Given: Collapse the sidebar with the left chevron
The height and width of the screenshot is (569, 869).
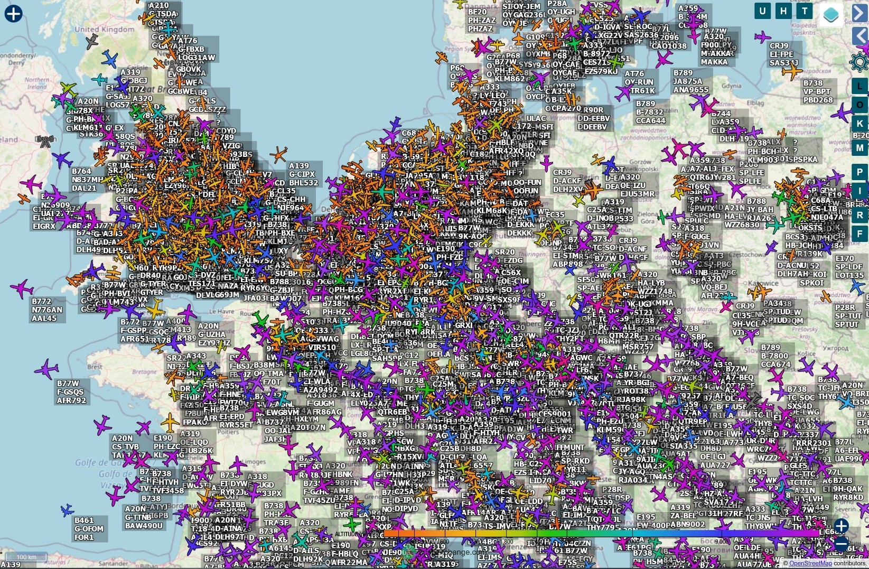Looking at the screenshot, I should [860, 36].
